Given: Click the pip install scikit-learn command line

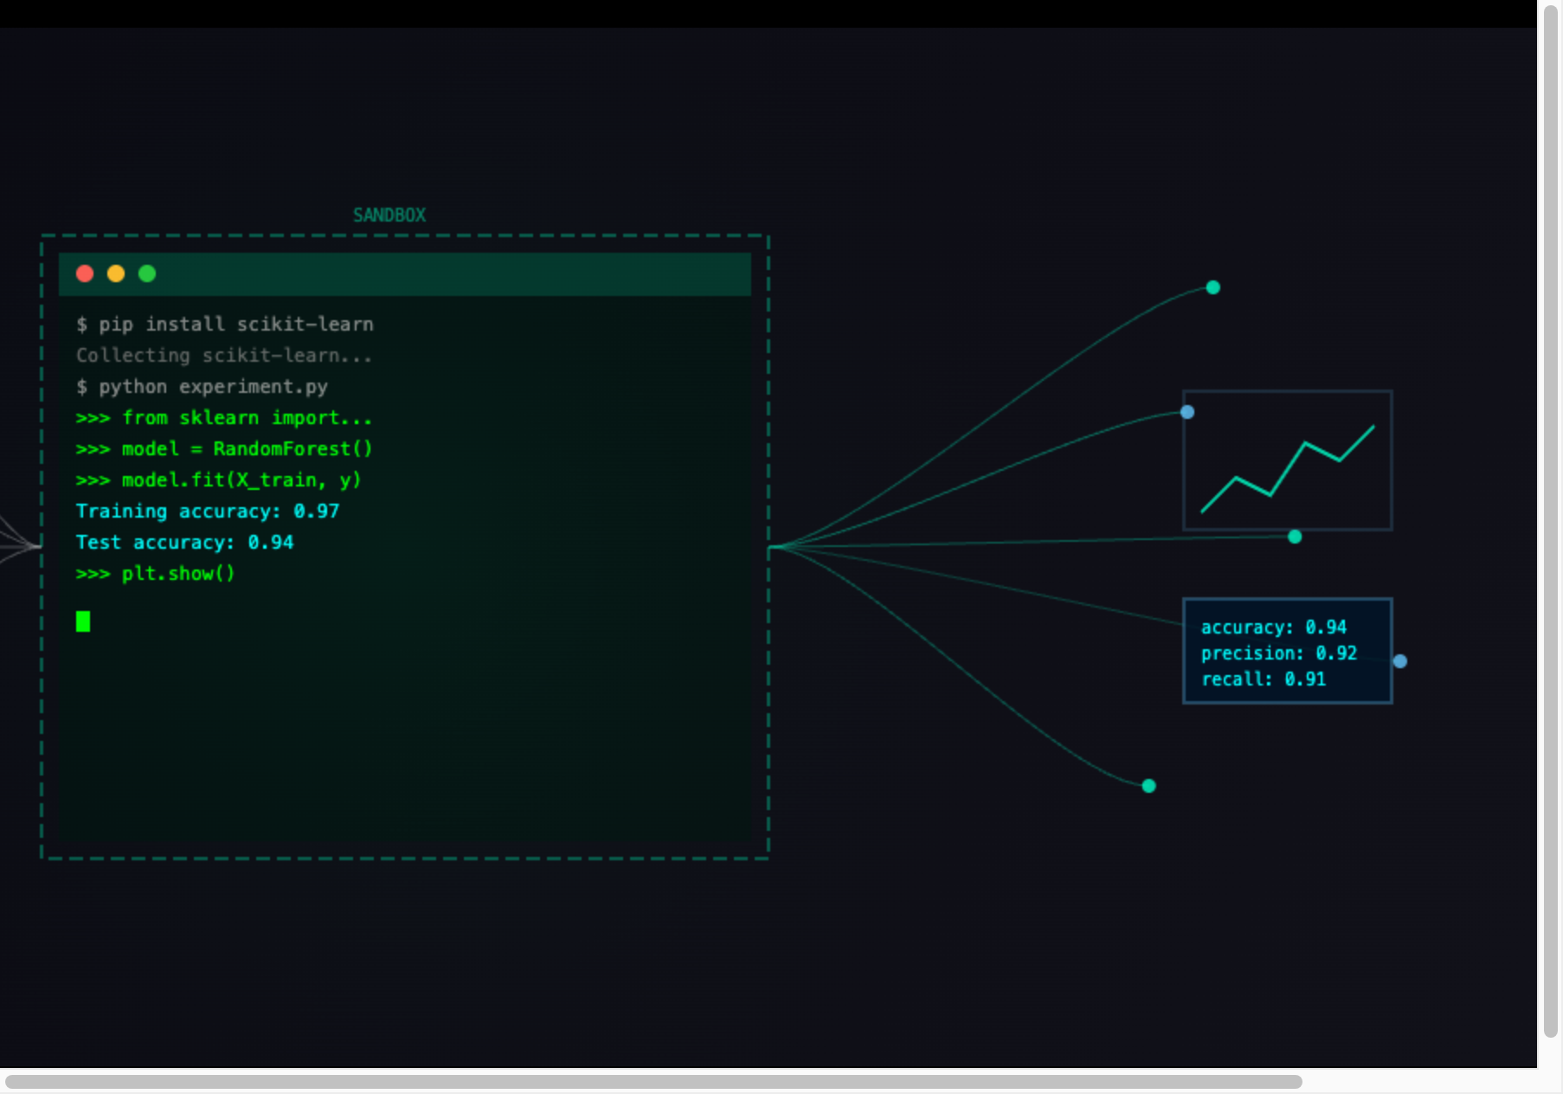Looking at the screenshot, I should coord(225,324).
